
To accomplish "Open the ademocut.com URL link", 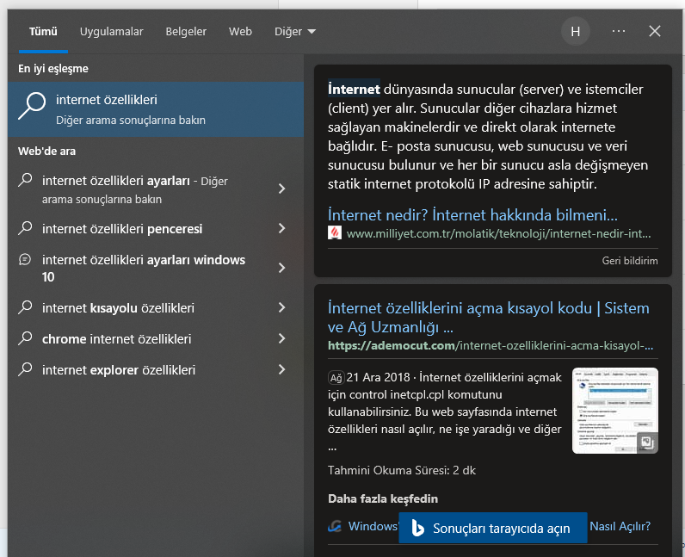I will 491,345.
